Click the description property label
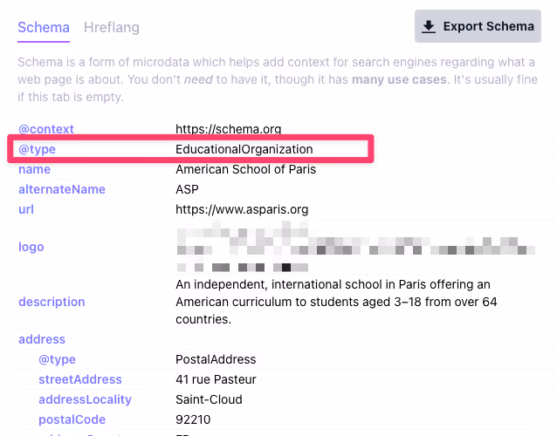The image size is (557, 436). 52,302
